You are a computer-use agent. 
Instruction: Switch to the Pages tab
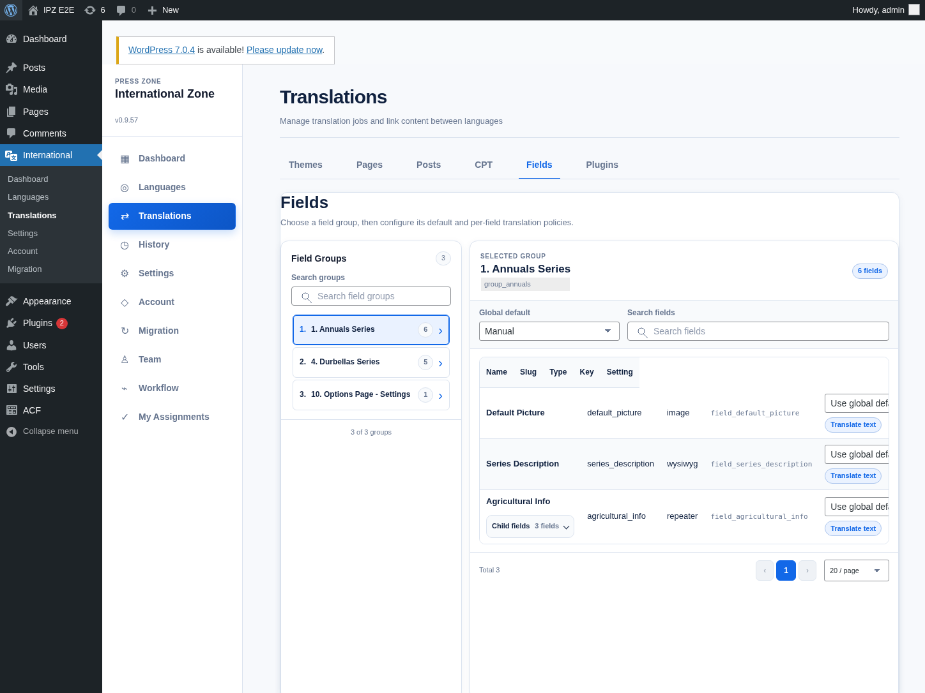(x=369, y=165)
